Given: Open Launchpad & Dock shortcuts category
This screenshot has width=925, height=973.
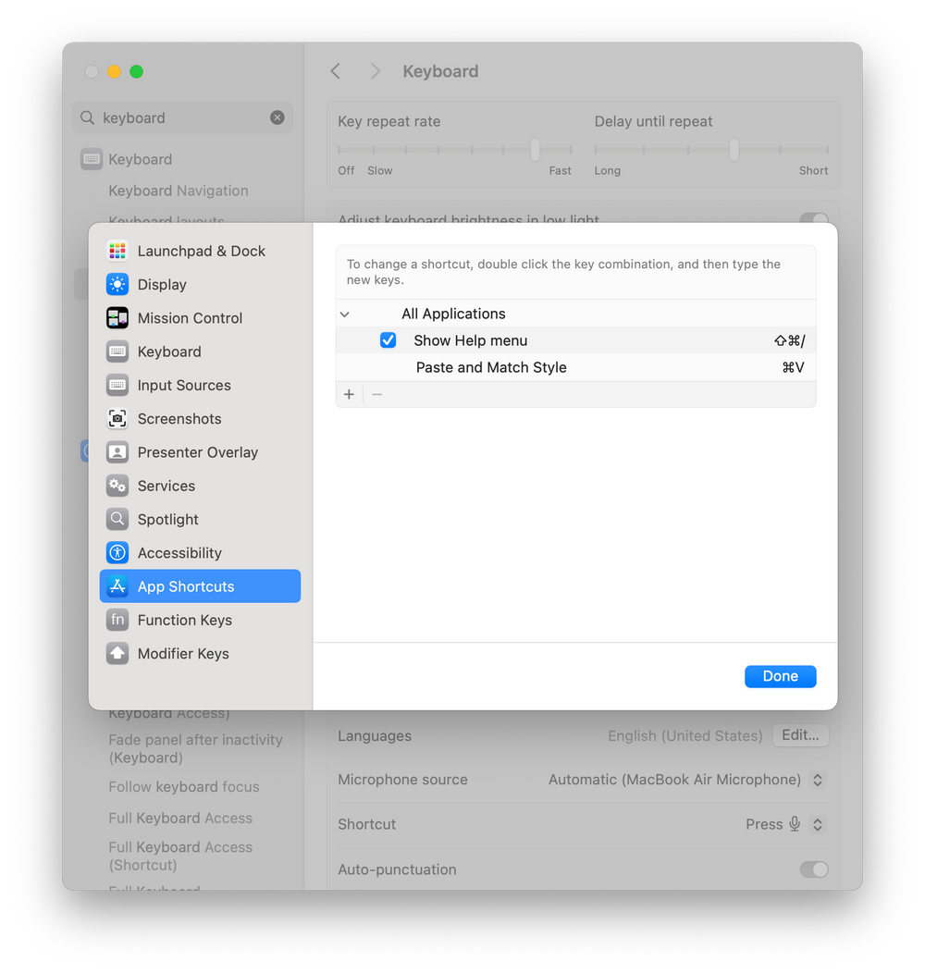Looking at the screenshot, I should pyautogui.click(x=200, y=251).
